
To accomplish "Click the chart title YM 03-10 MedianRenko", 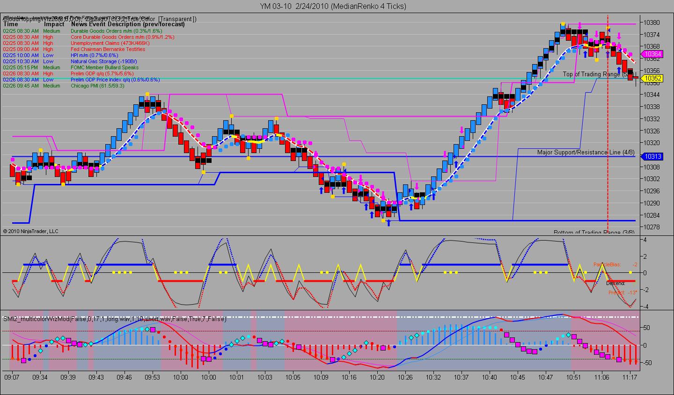I will tap(333, 6).
